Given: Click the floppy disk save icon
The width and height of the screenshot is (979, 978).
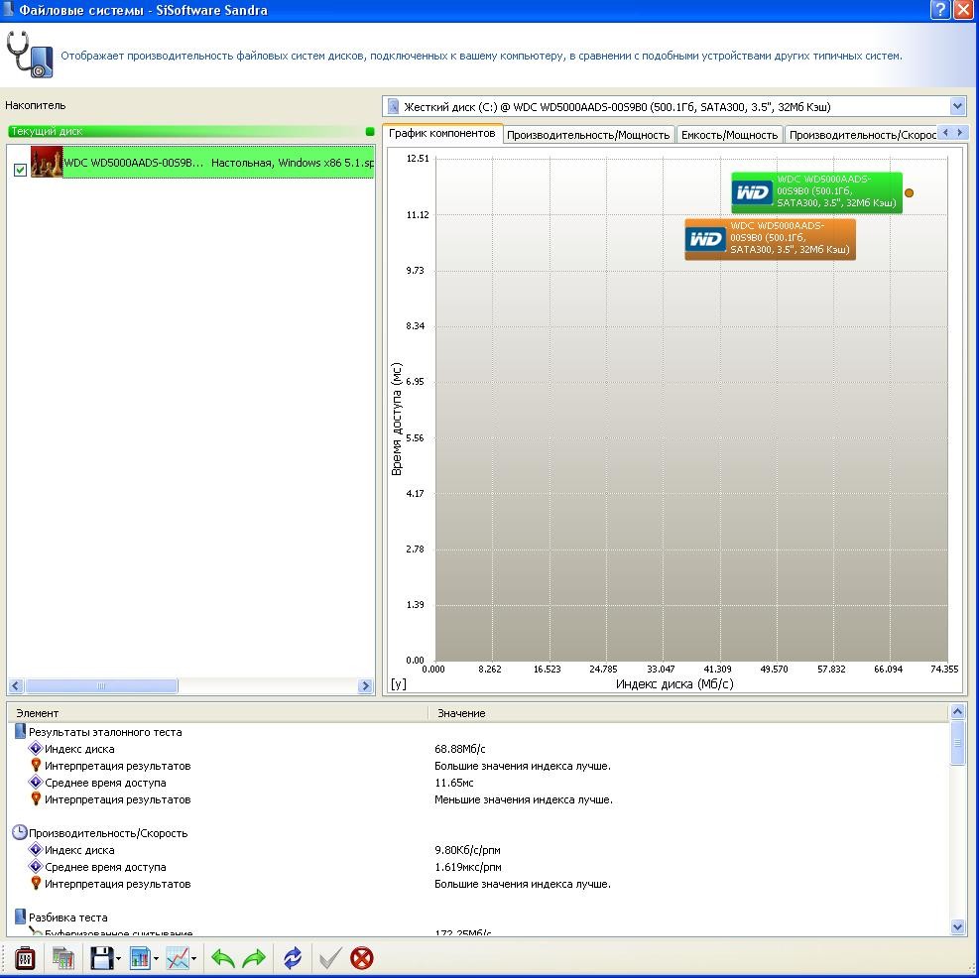Looking at the screenshot, I should [101, 957].
